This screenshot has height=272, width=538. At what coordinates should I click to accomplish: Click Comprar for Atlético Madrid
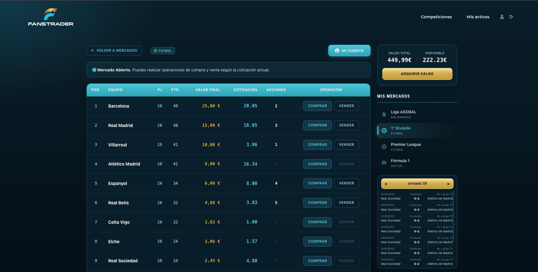(x=317, y=164)
